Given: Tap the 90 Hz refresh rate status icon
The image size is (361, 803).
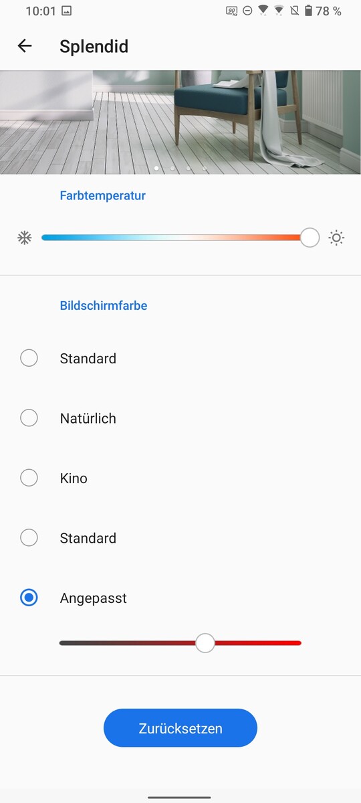Looking at the screenshot, I should coord(231,11).
